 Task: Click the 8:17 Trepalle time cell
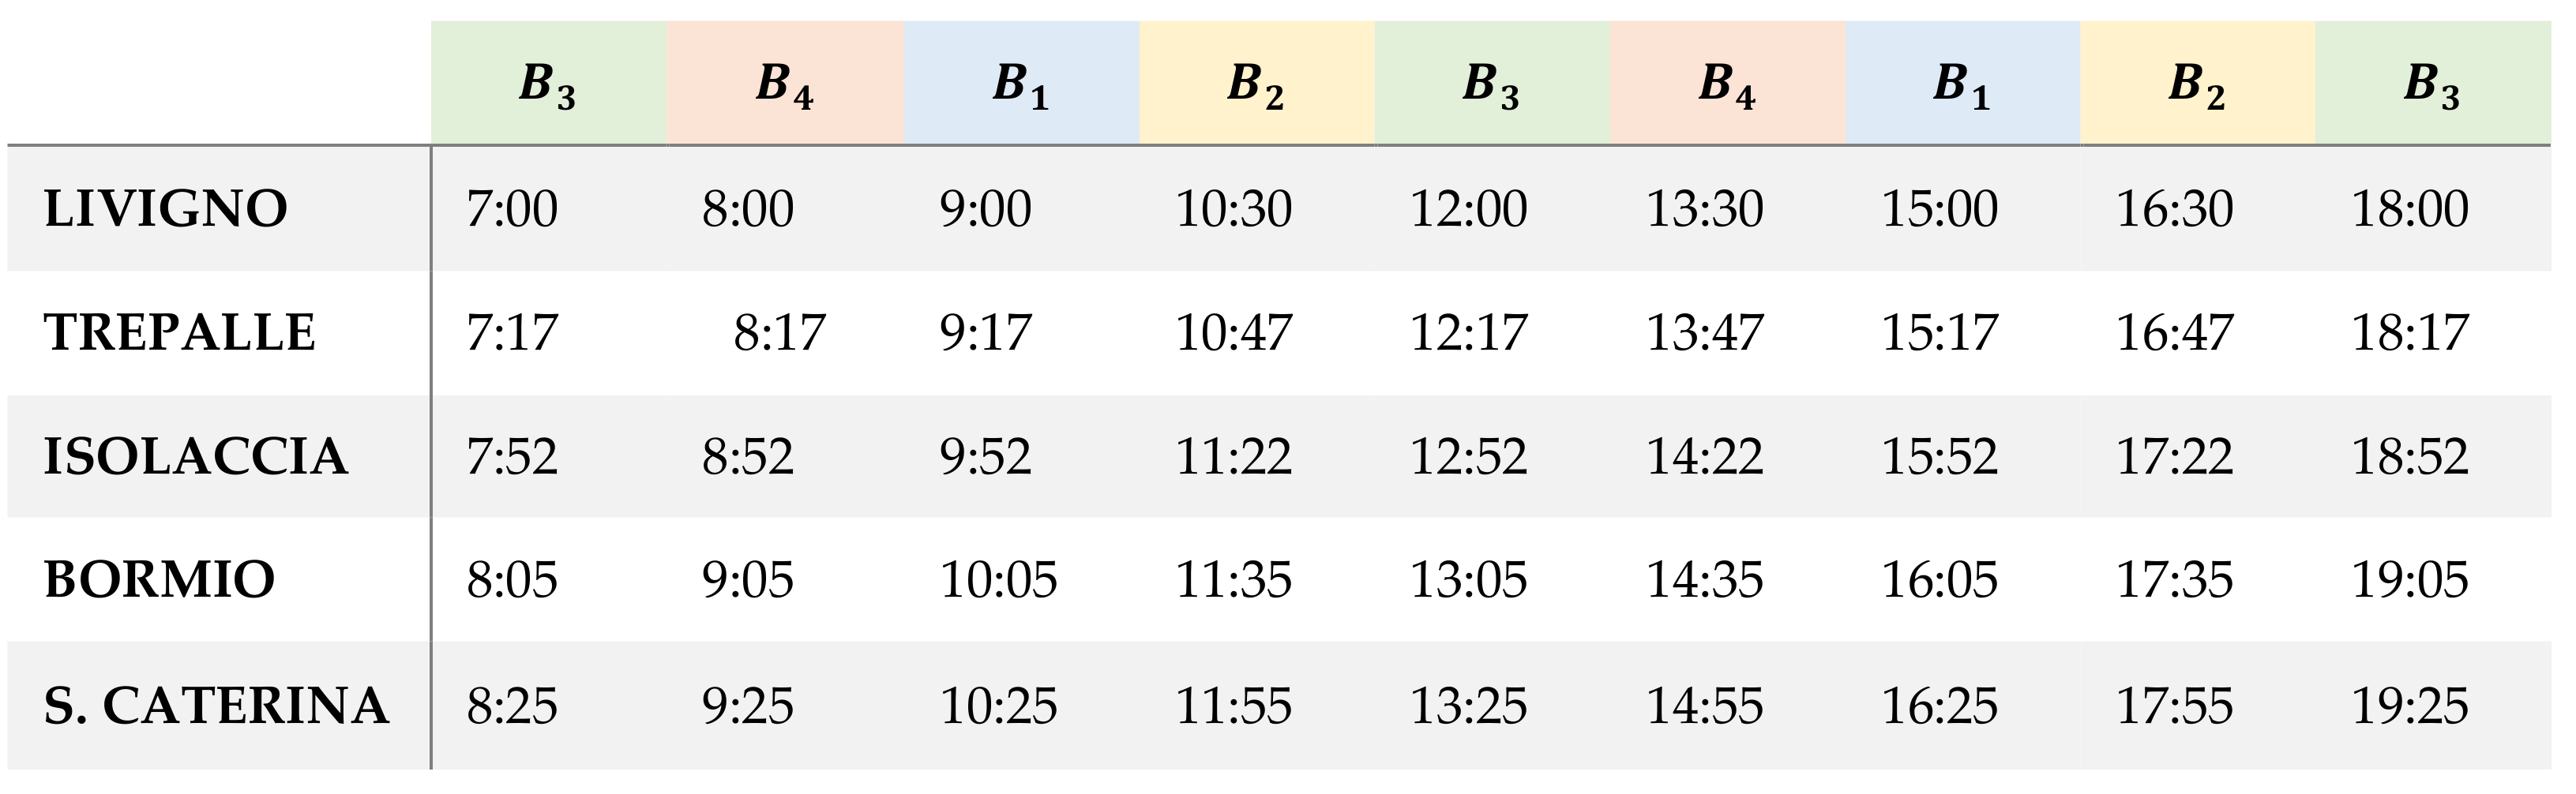pyautogui.click(x=779, y=333)
